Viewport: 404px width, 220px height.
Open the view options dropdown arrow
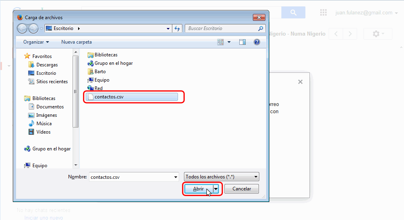[229, 42]
